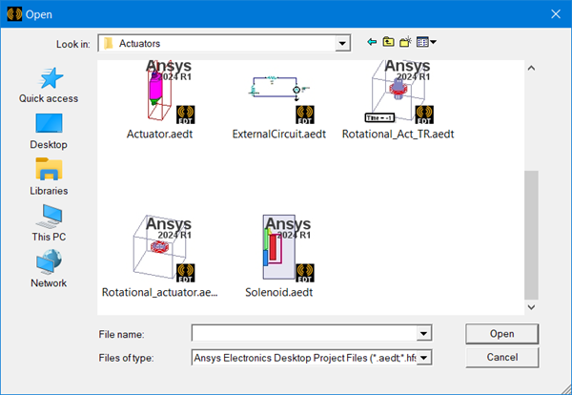The width and height of the screenshot is (572, 395).
Task: Click the ExternalCircuit.aedt file name label
Action: click(x=279, y=134)
